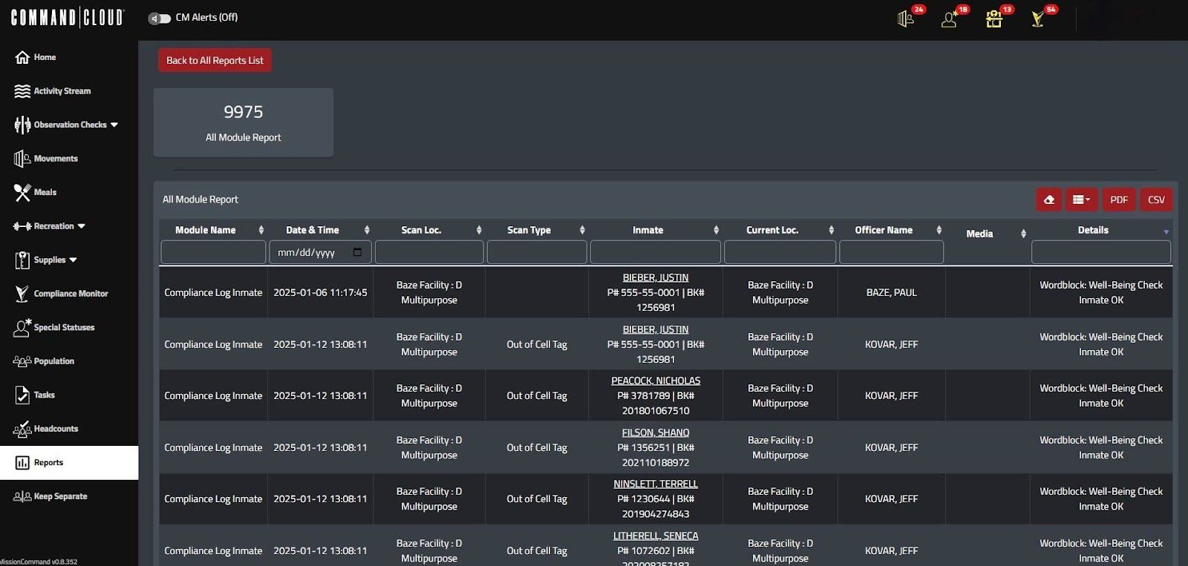Click the Compliance Monitor sidebar icon

point(22,294)
